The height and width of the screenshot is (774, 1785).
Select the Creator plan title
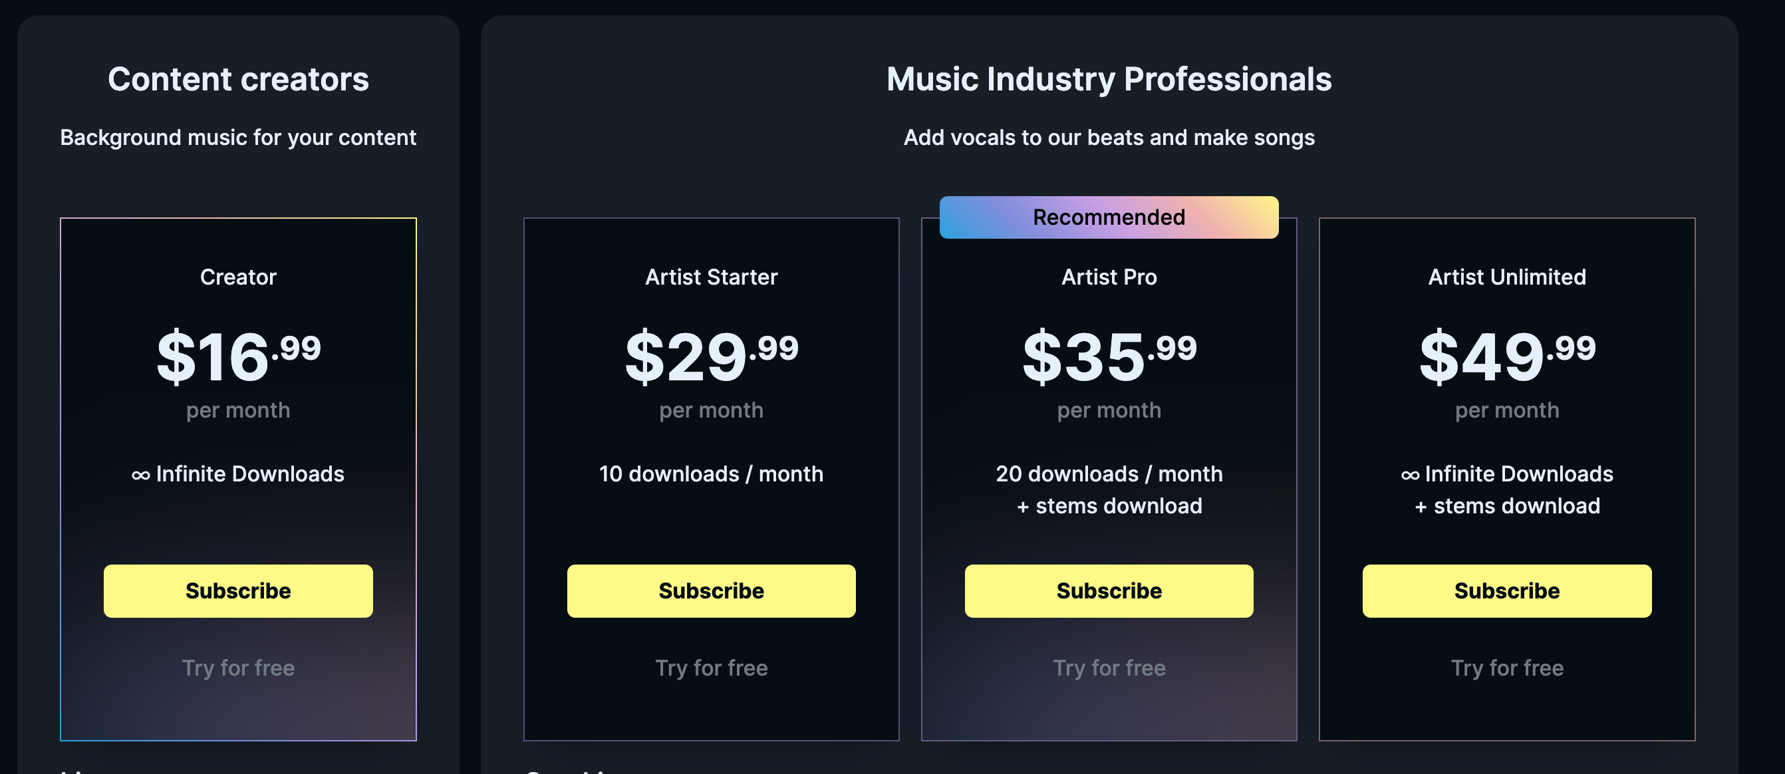click(x=237, y=277)
